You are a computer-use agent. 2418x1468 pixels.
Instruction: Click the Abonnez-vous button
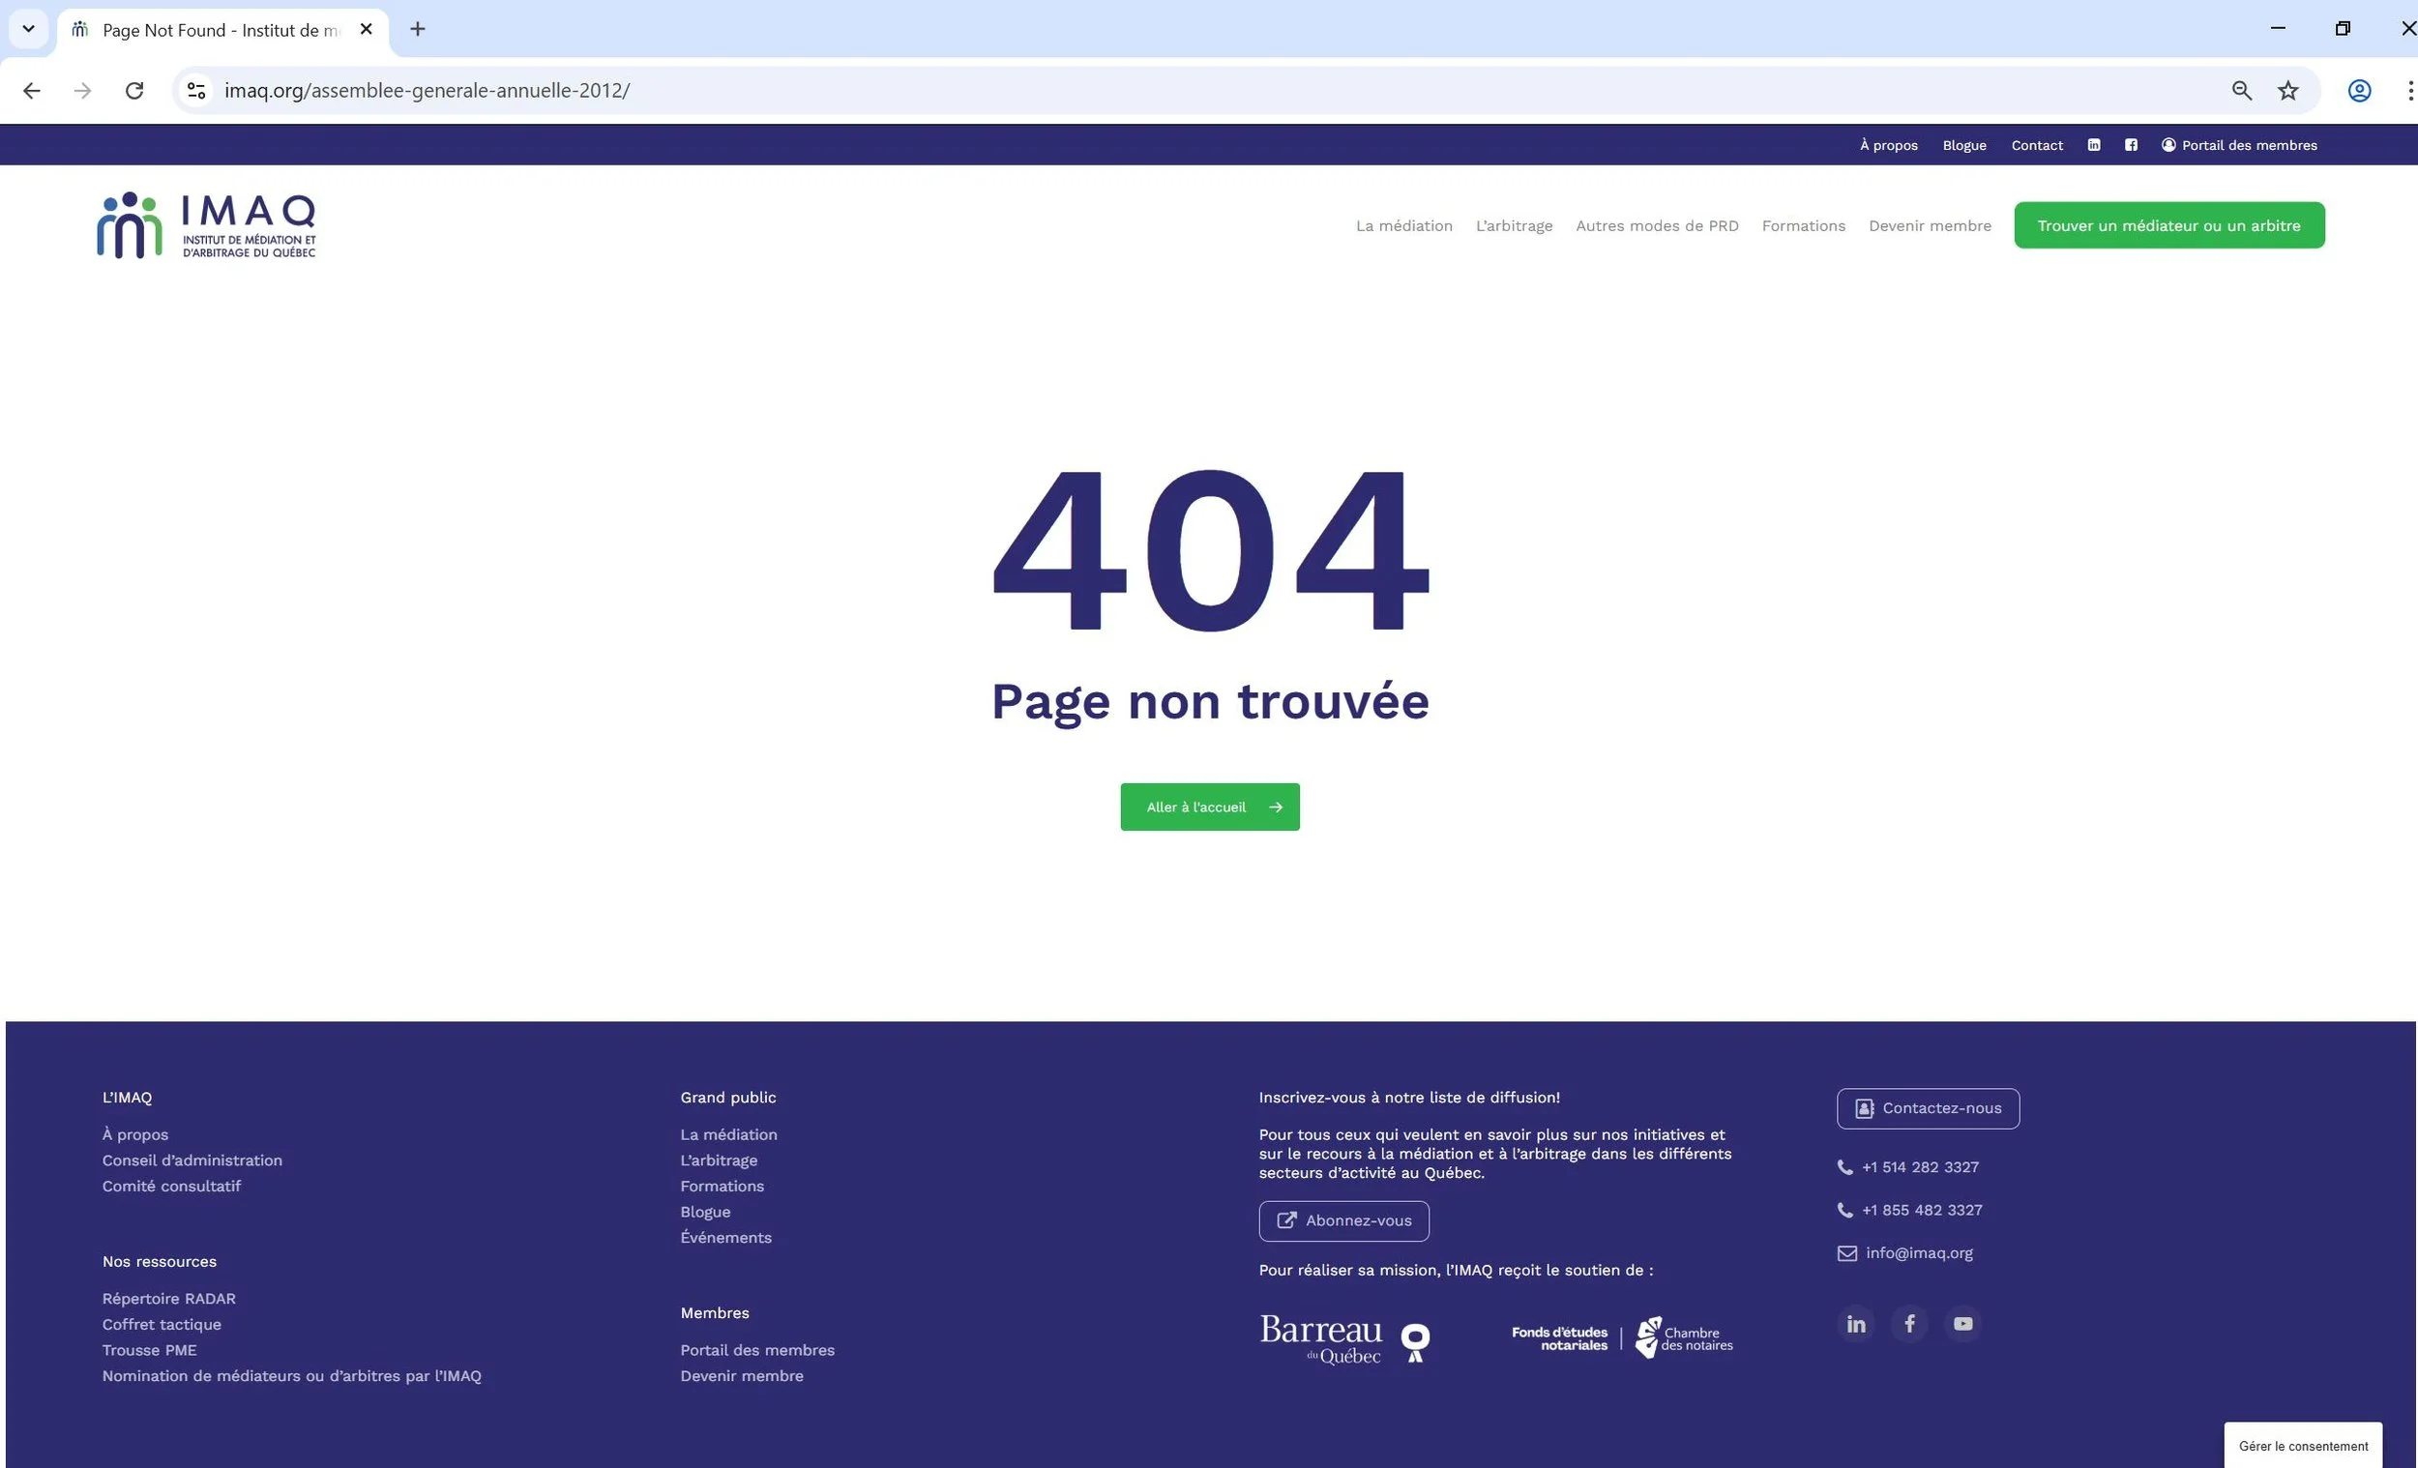[x=1343, y=1220]
